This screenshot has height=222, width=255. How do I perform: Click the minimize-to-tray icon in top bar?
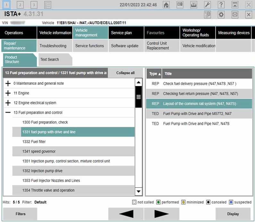click(235, 5)
